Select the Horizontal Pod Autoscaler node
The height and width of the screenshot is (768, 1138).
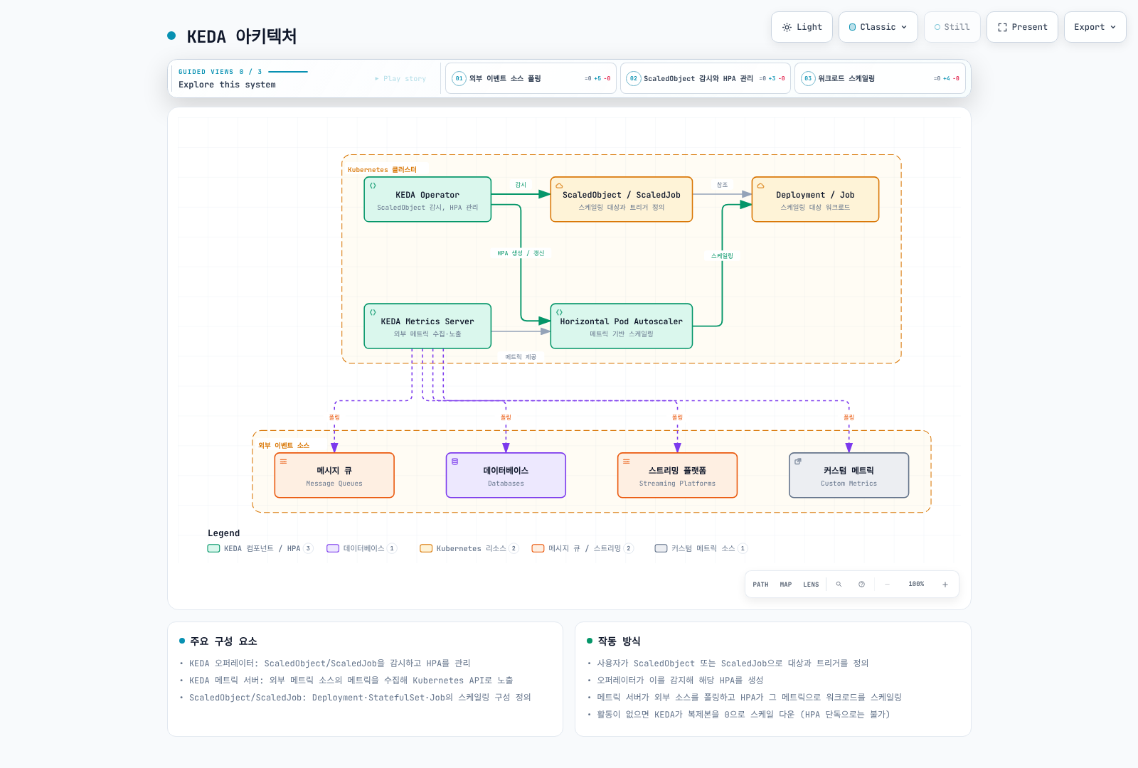click(x=622, y=326)
